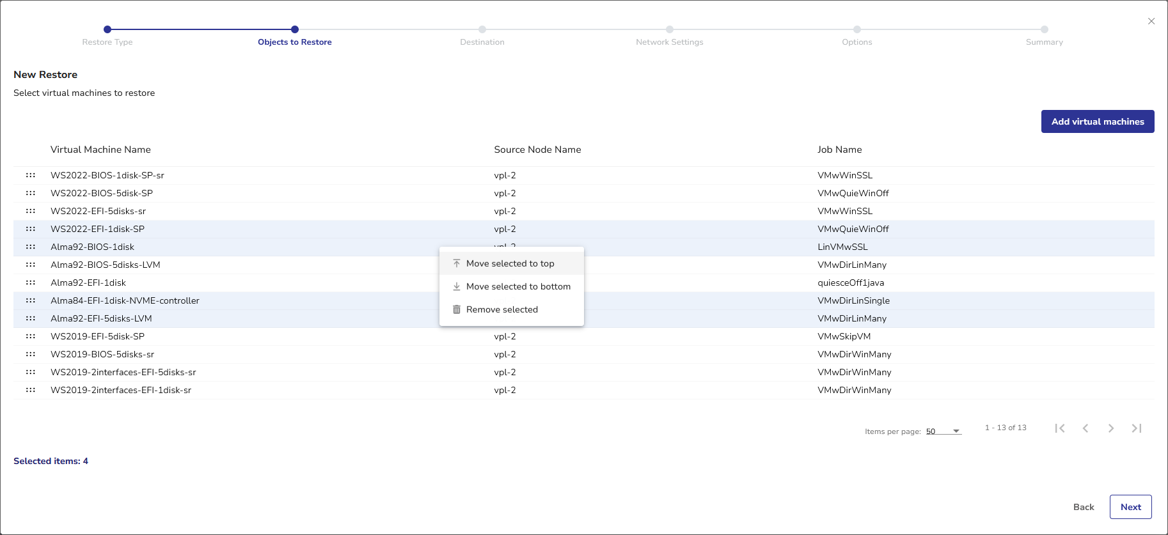Go to previous page arrow
This screenshot has height=535, width=1168.
(x=1085, y=428)
